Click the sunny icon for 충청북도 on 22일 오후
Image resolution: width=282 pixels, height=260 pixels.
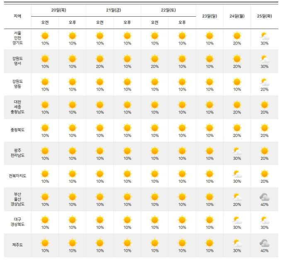coord(182,128)
